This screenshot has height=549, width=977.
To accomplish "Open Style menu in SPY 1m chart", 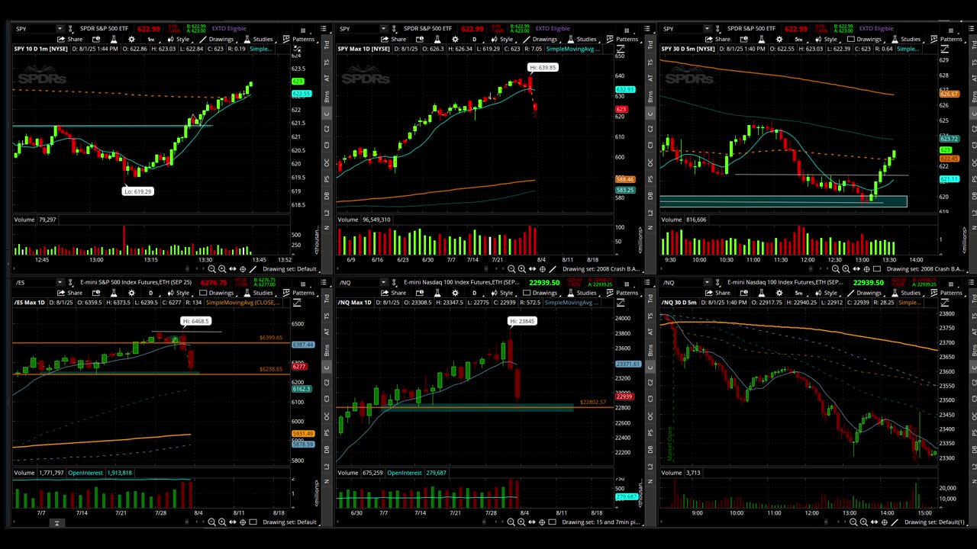I will [178, 39].
